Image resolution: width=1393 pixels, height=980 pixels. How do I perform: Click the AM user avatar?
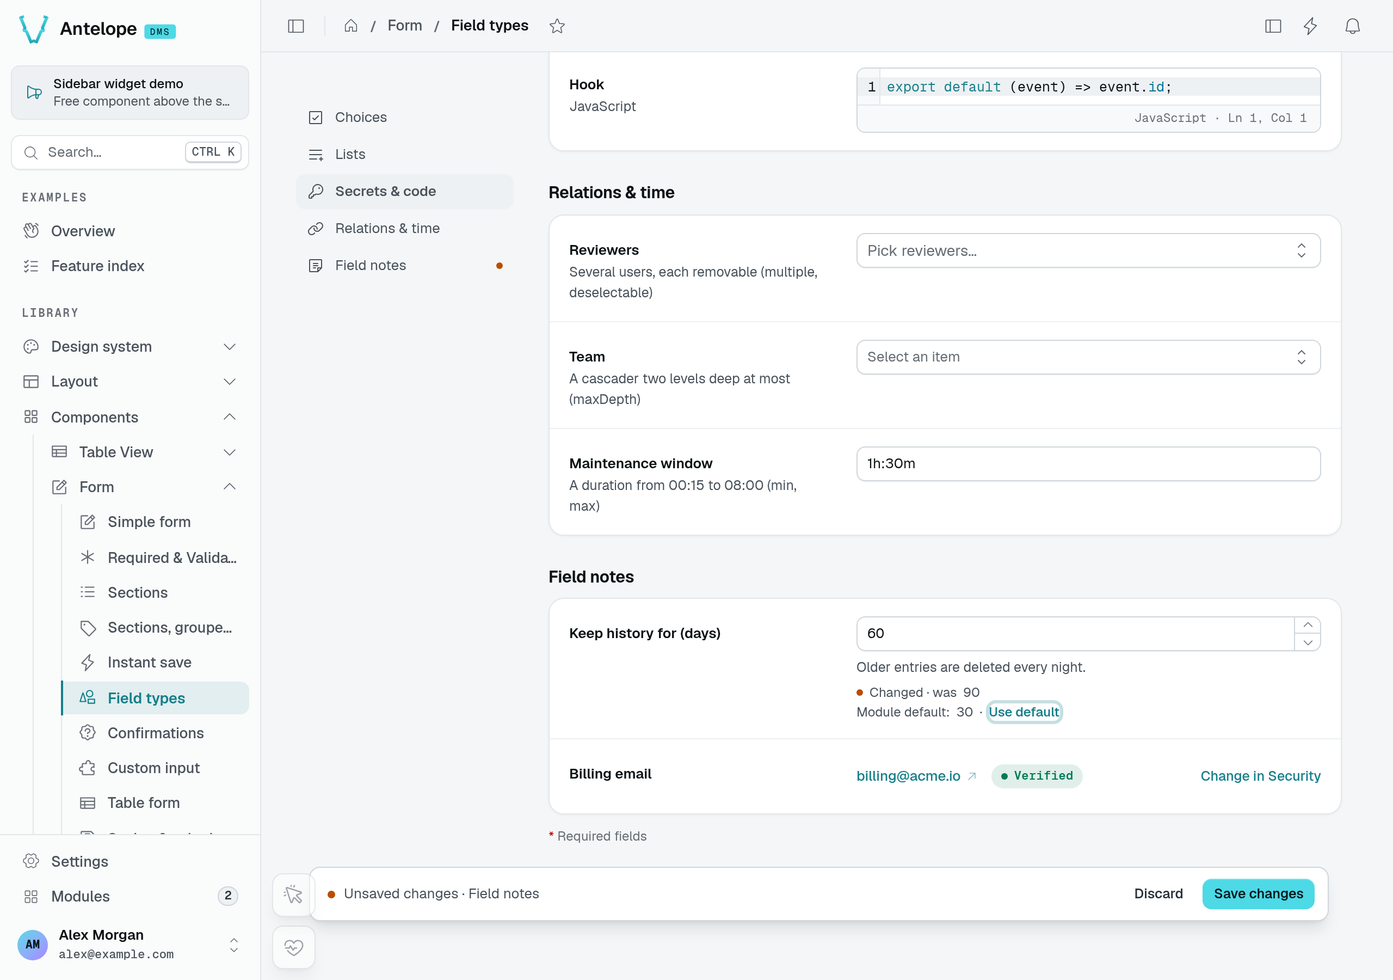(33, 944)
